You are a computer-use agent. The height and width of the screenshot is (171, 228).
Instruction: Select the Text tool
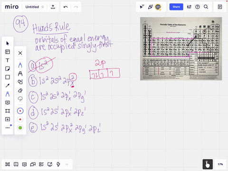coord(8,60)
